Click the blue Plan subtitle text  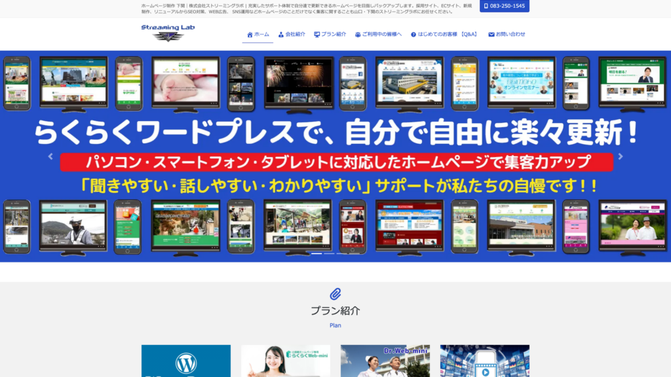335,325
